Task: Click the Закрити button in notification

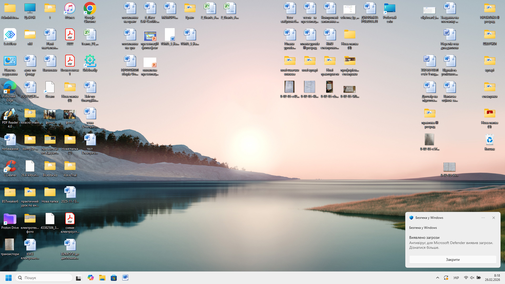Action: (453, 260)
